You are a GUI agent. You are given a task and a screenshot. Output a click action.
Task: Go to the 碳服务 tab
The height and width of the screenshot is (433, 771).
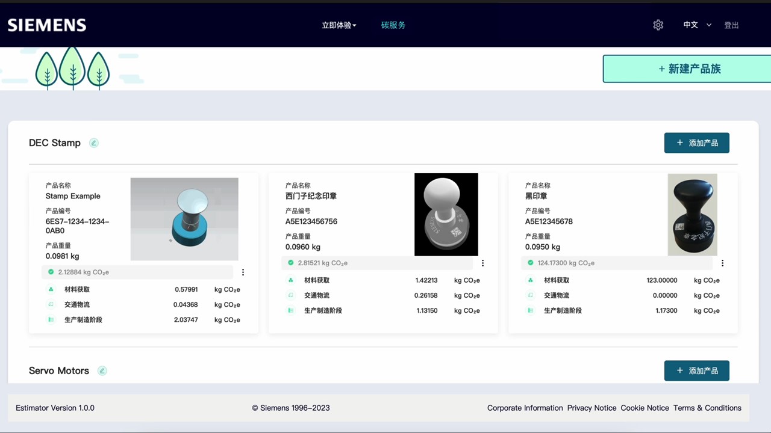click(393, 25)
